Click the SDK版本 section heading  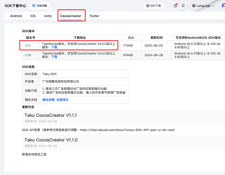[x=28, y=31]
